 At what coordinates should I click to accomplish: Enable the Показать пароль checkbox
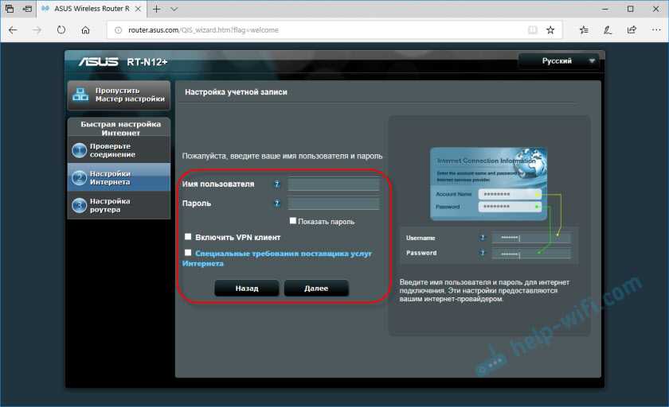[293, 221]
